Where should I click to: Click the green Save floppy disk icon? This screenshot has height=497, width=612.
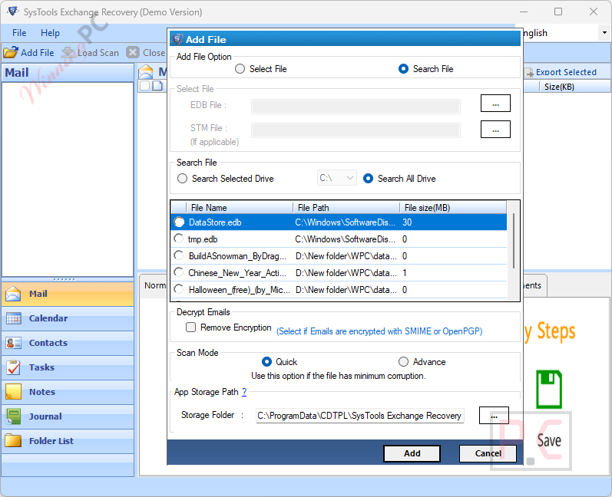(549, 389)
